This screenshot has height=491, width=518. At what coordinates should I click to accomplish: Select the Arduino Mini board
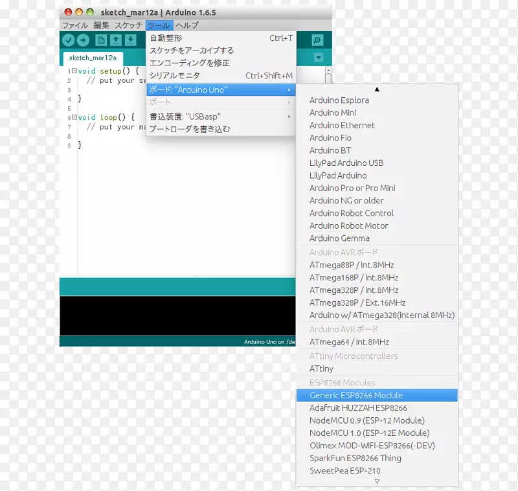pyautogui.click(x=333, y=112)
